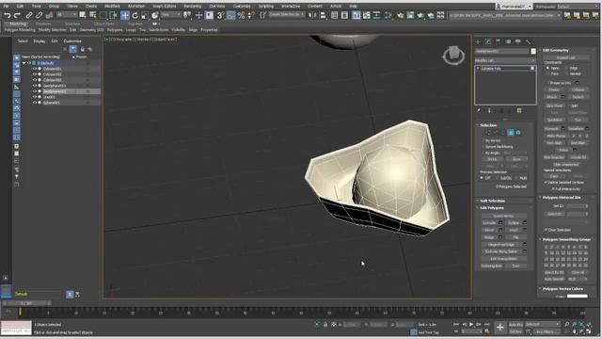Viewport: 602px width, 339px height.
Task: Select Element sub-object level icon
Action: (518, 133)
